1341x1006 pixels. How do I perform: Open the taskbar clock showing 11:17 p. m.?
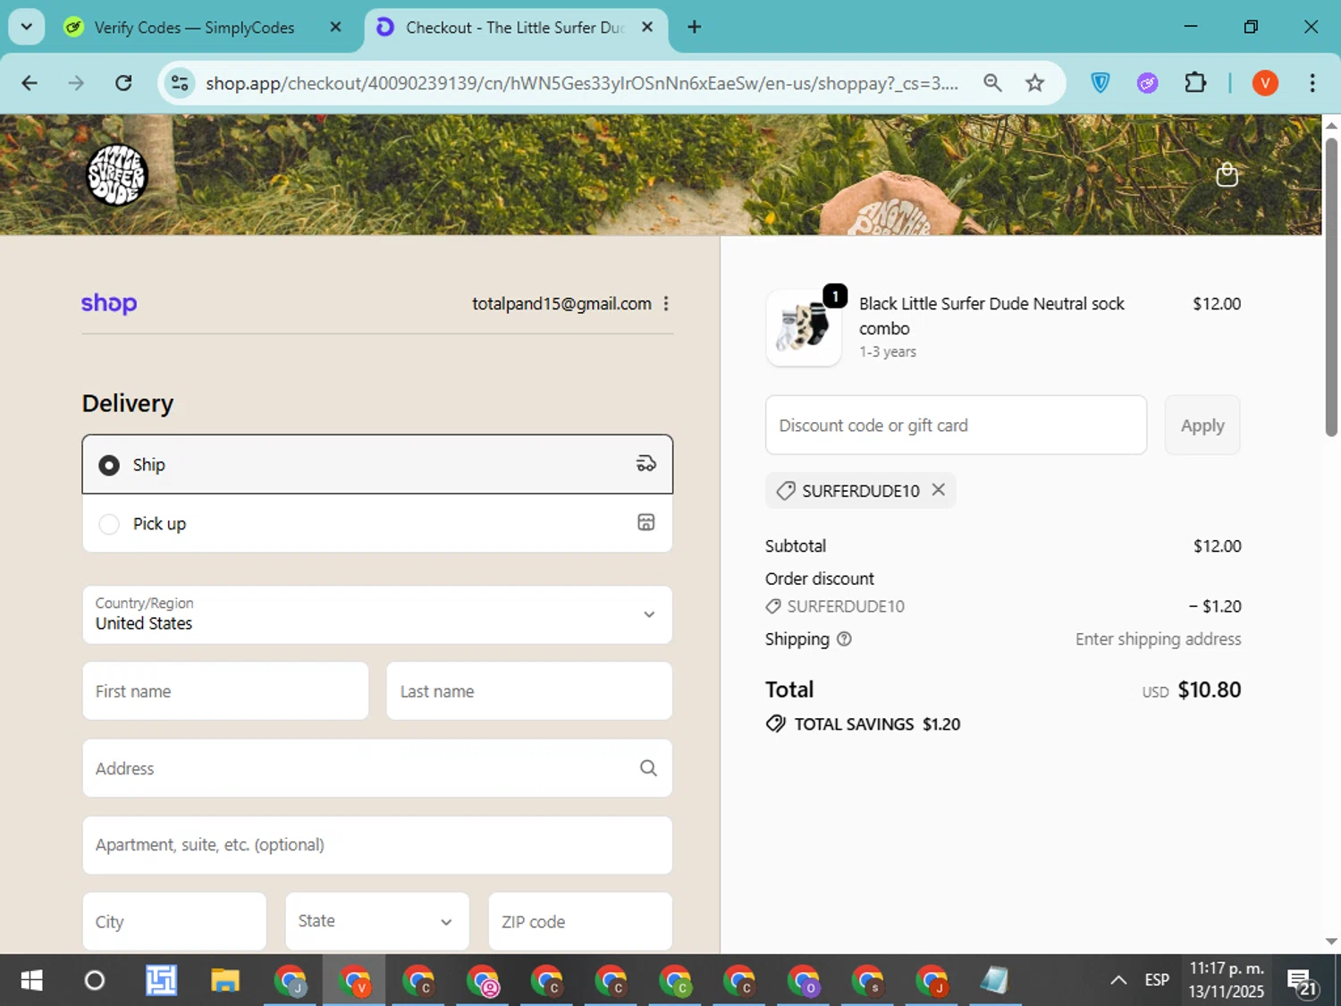[1227, 980]
